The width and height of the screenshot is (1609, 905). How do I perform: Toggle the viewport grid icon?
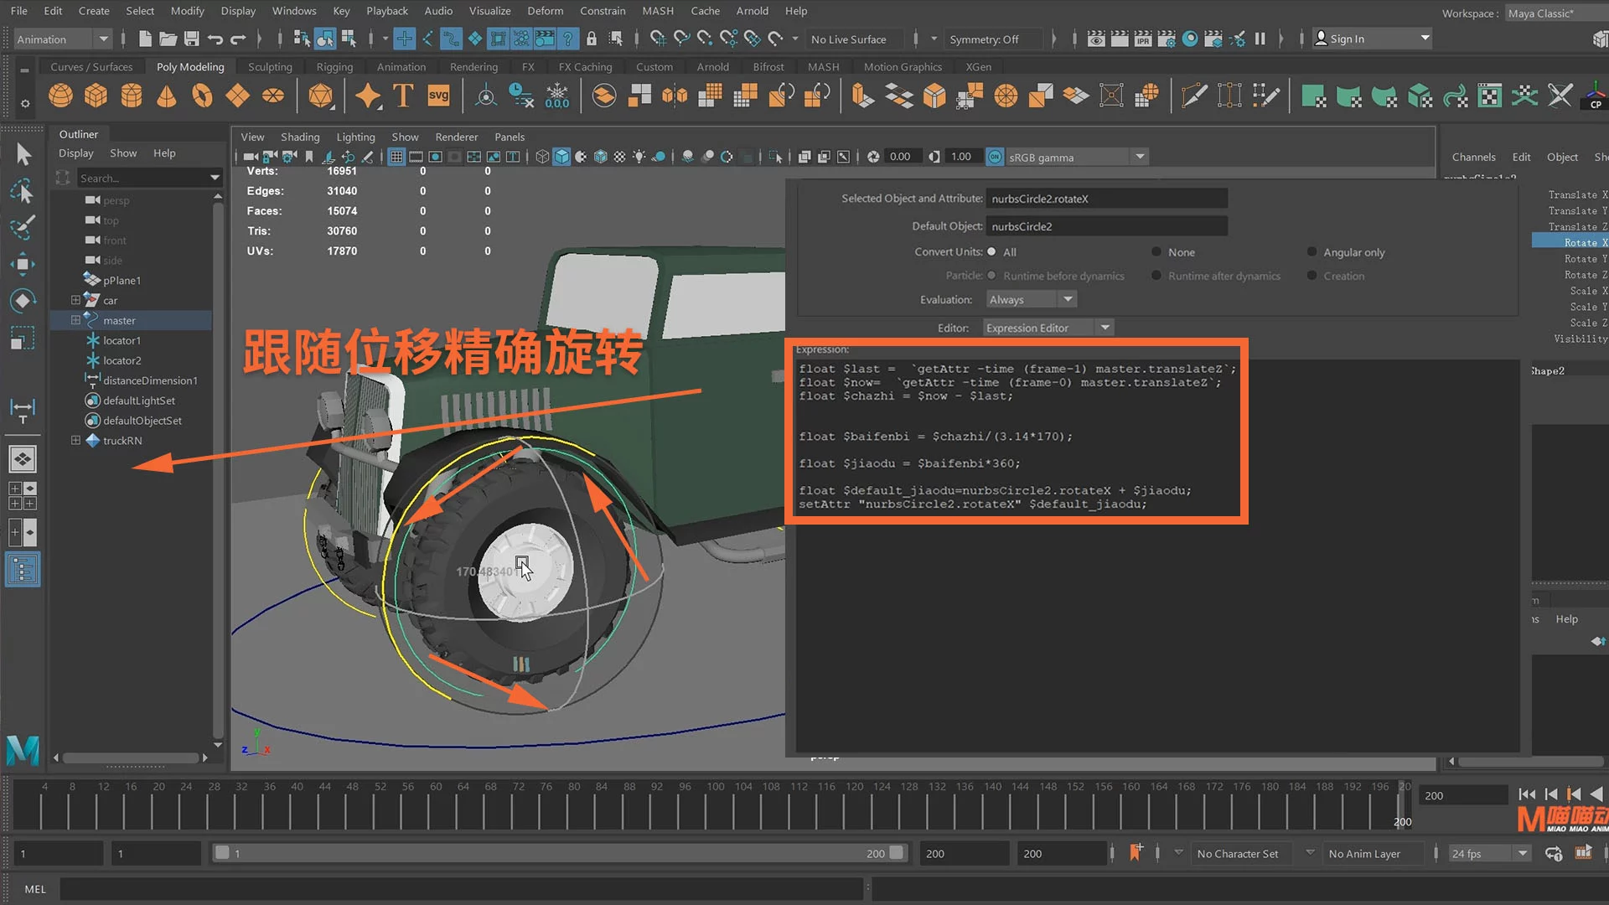pos(396,157)
